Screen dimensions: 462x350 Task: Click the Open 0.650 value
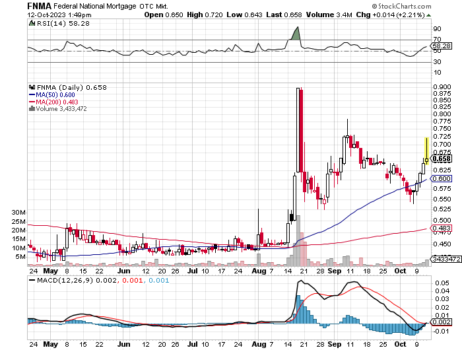(164, 15)
